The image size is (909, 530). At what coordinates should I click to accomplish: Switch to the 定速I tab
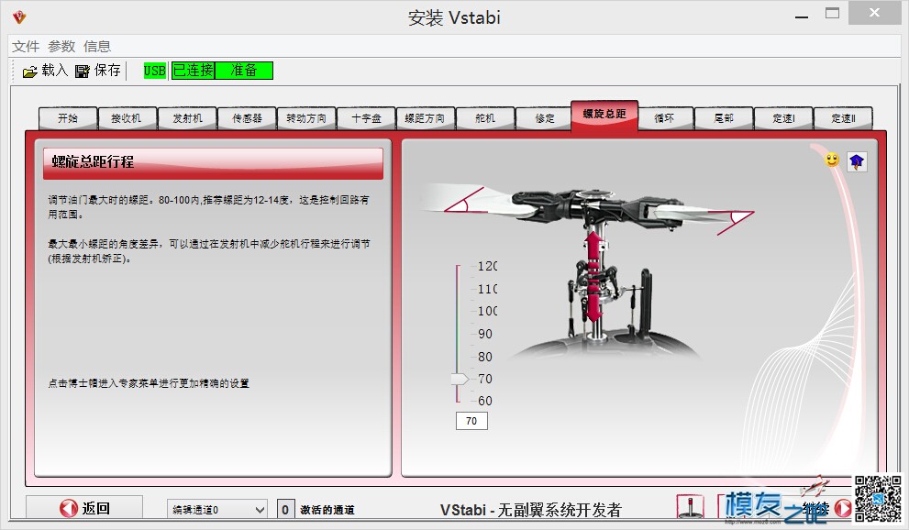(x=783, y=118)
